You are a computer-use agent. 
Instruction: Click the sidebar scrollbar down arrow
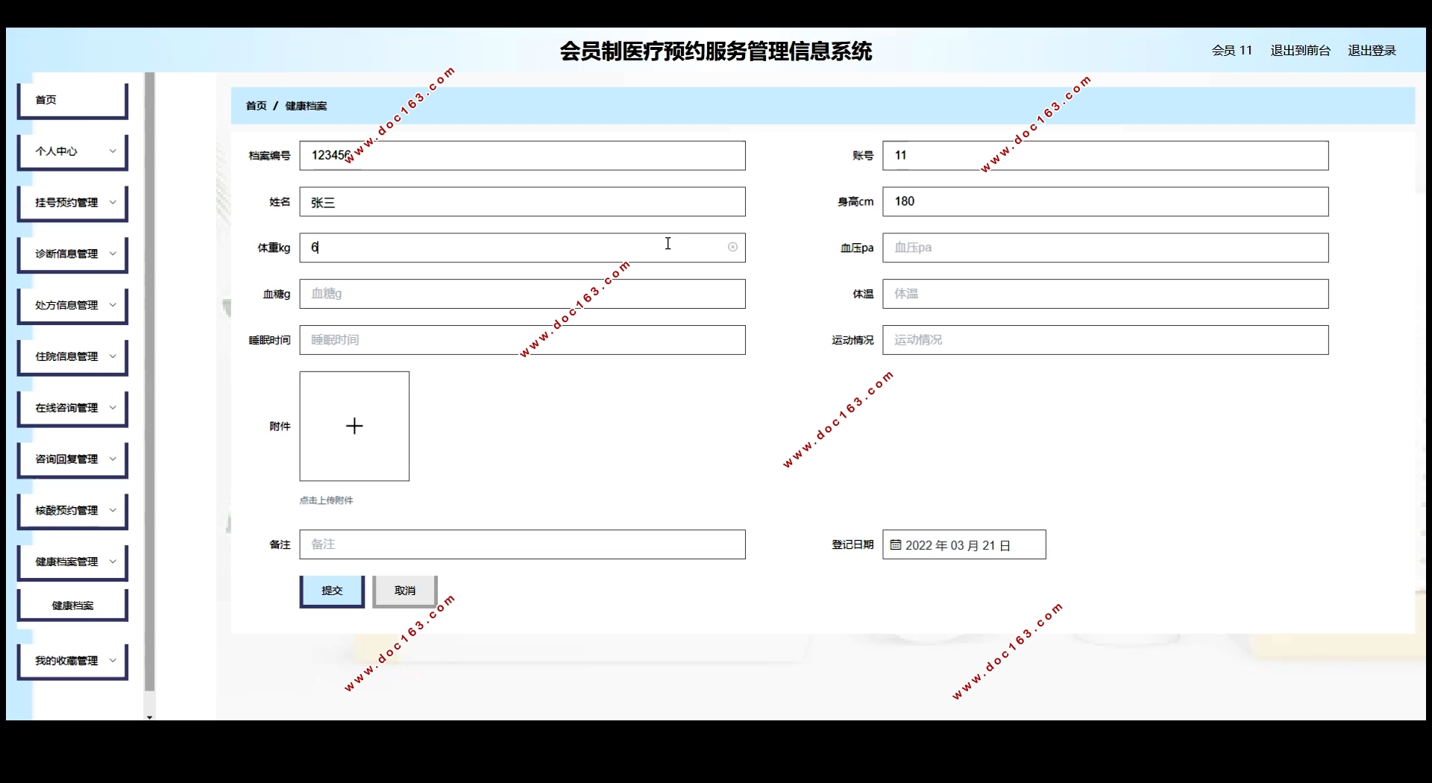coord(149,717)
